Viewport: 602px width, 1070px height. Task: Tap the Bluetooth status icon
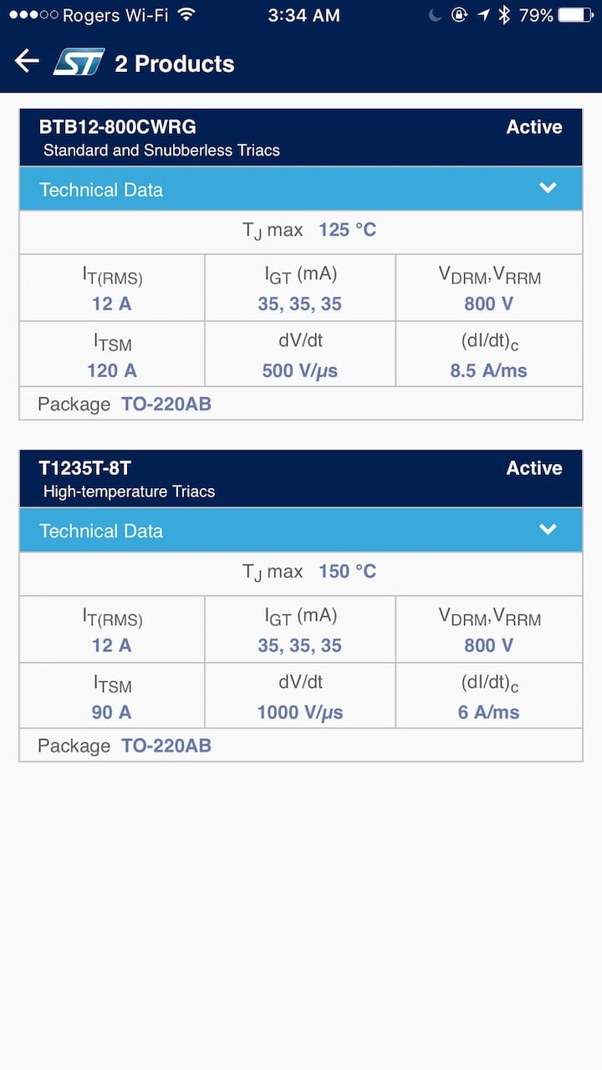[x=503, y=15]
